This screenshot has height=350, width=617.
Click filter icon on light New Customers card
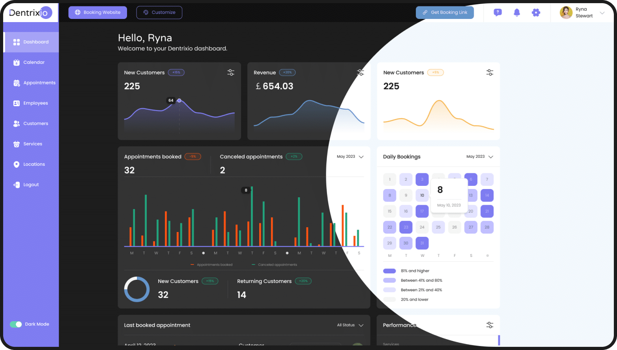490,73
